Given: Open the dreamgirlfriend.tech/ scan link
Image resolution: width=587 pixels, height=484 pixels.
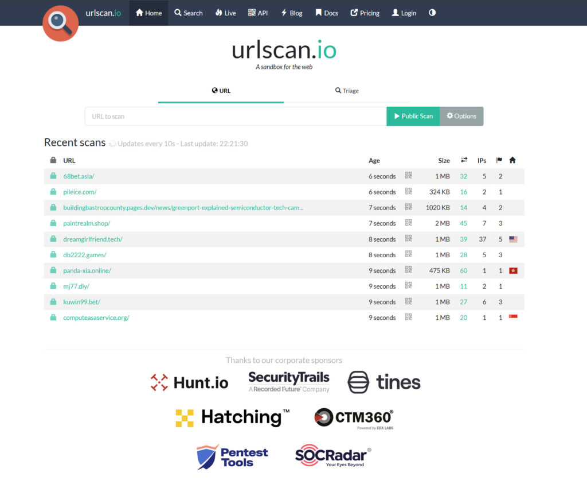Looking at the screenshot, I should (x=93, y=239).
